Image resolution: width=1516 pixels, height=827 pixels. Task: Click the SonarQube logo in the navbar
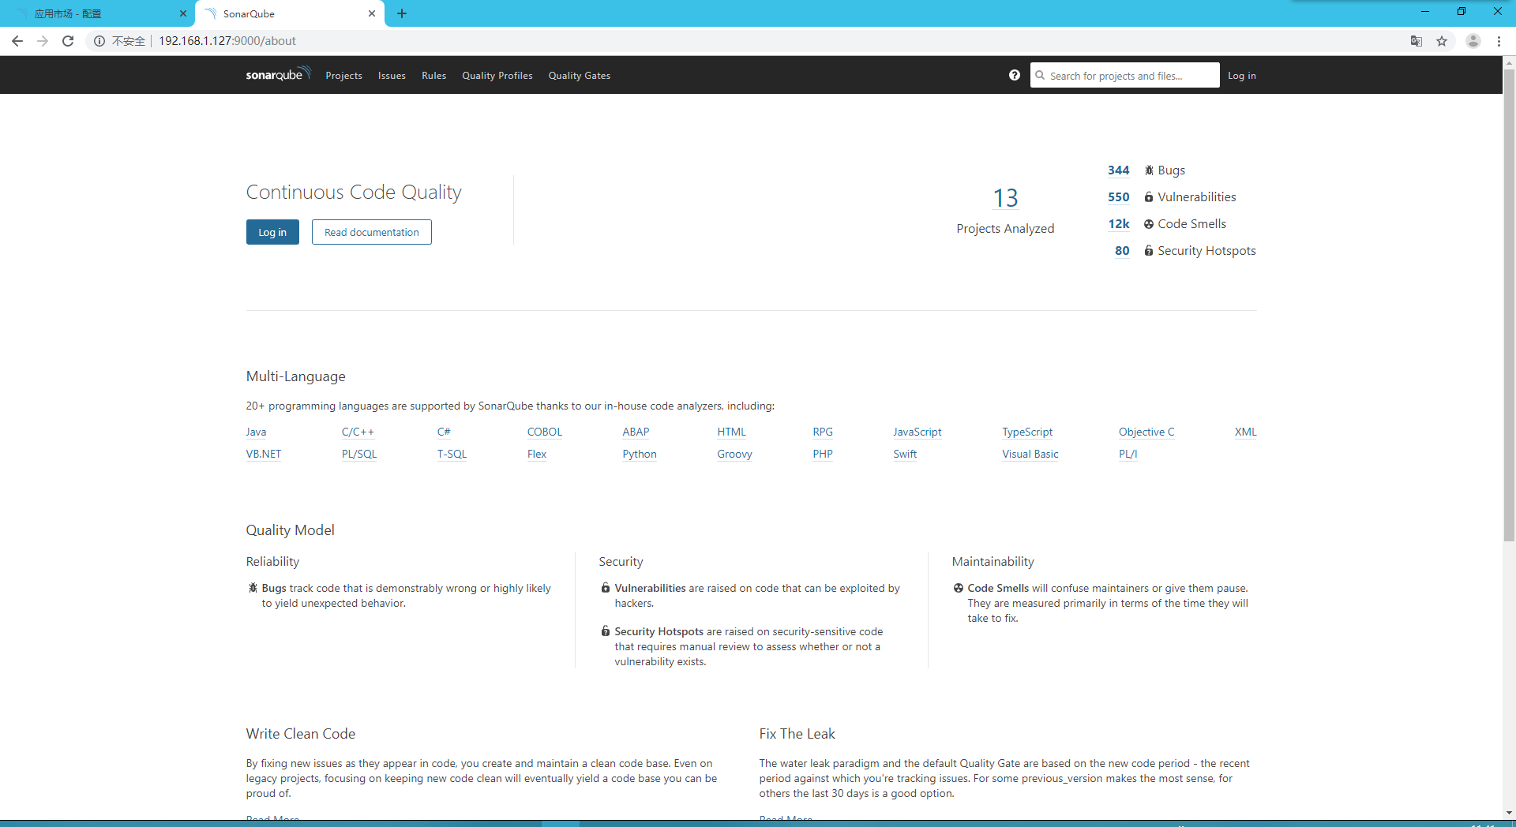(275, 74)
